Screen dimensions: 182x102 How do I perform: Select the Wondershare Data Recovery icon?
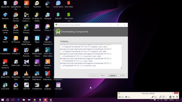pyautogui.click(x=37, y=76)
